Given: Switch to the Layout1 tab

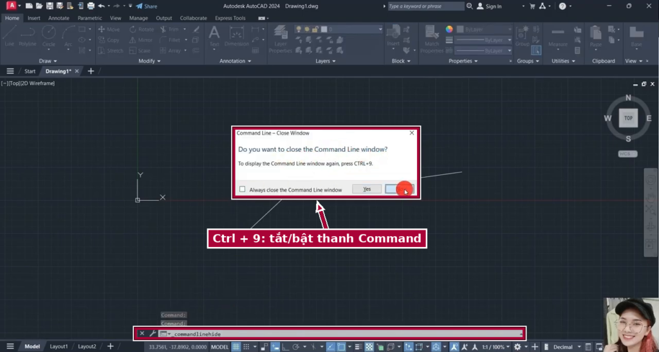Looking at the screenshot, I should (x=59, y=347).
